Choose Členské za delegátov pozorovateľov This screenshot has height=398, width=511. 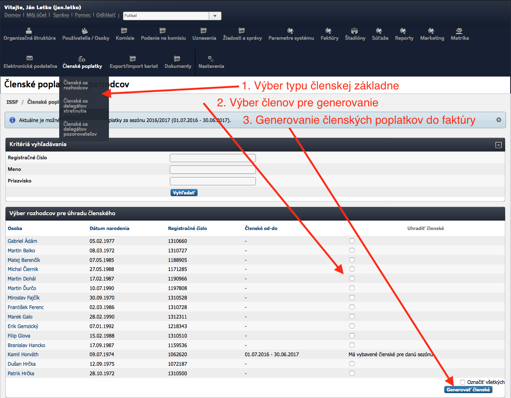pos(80,129)
